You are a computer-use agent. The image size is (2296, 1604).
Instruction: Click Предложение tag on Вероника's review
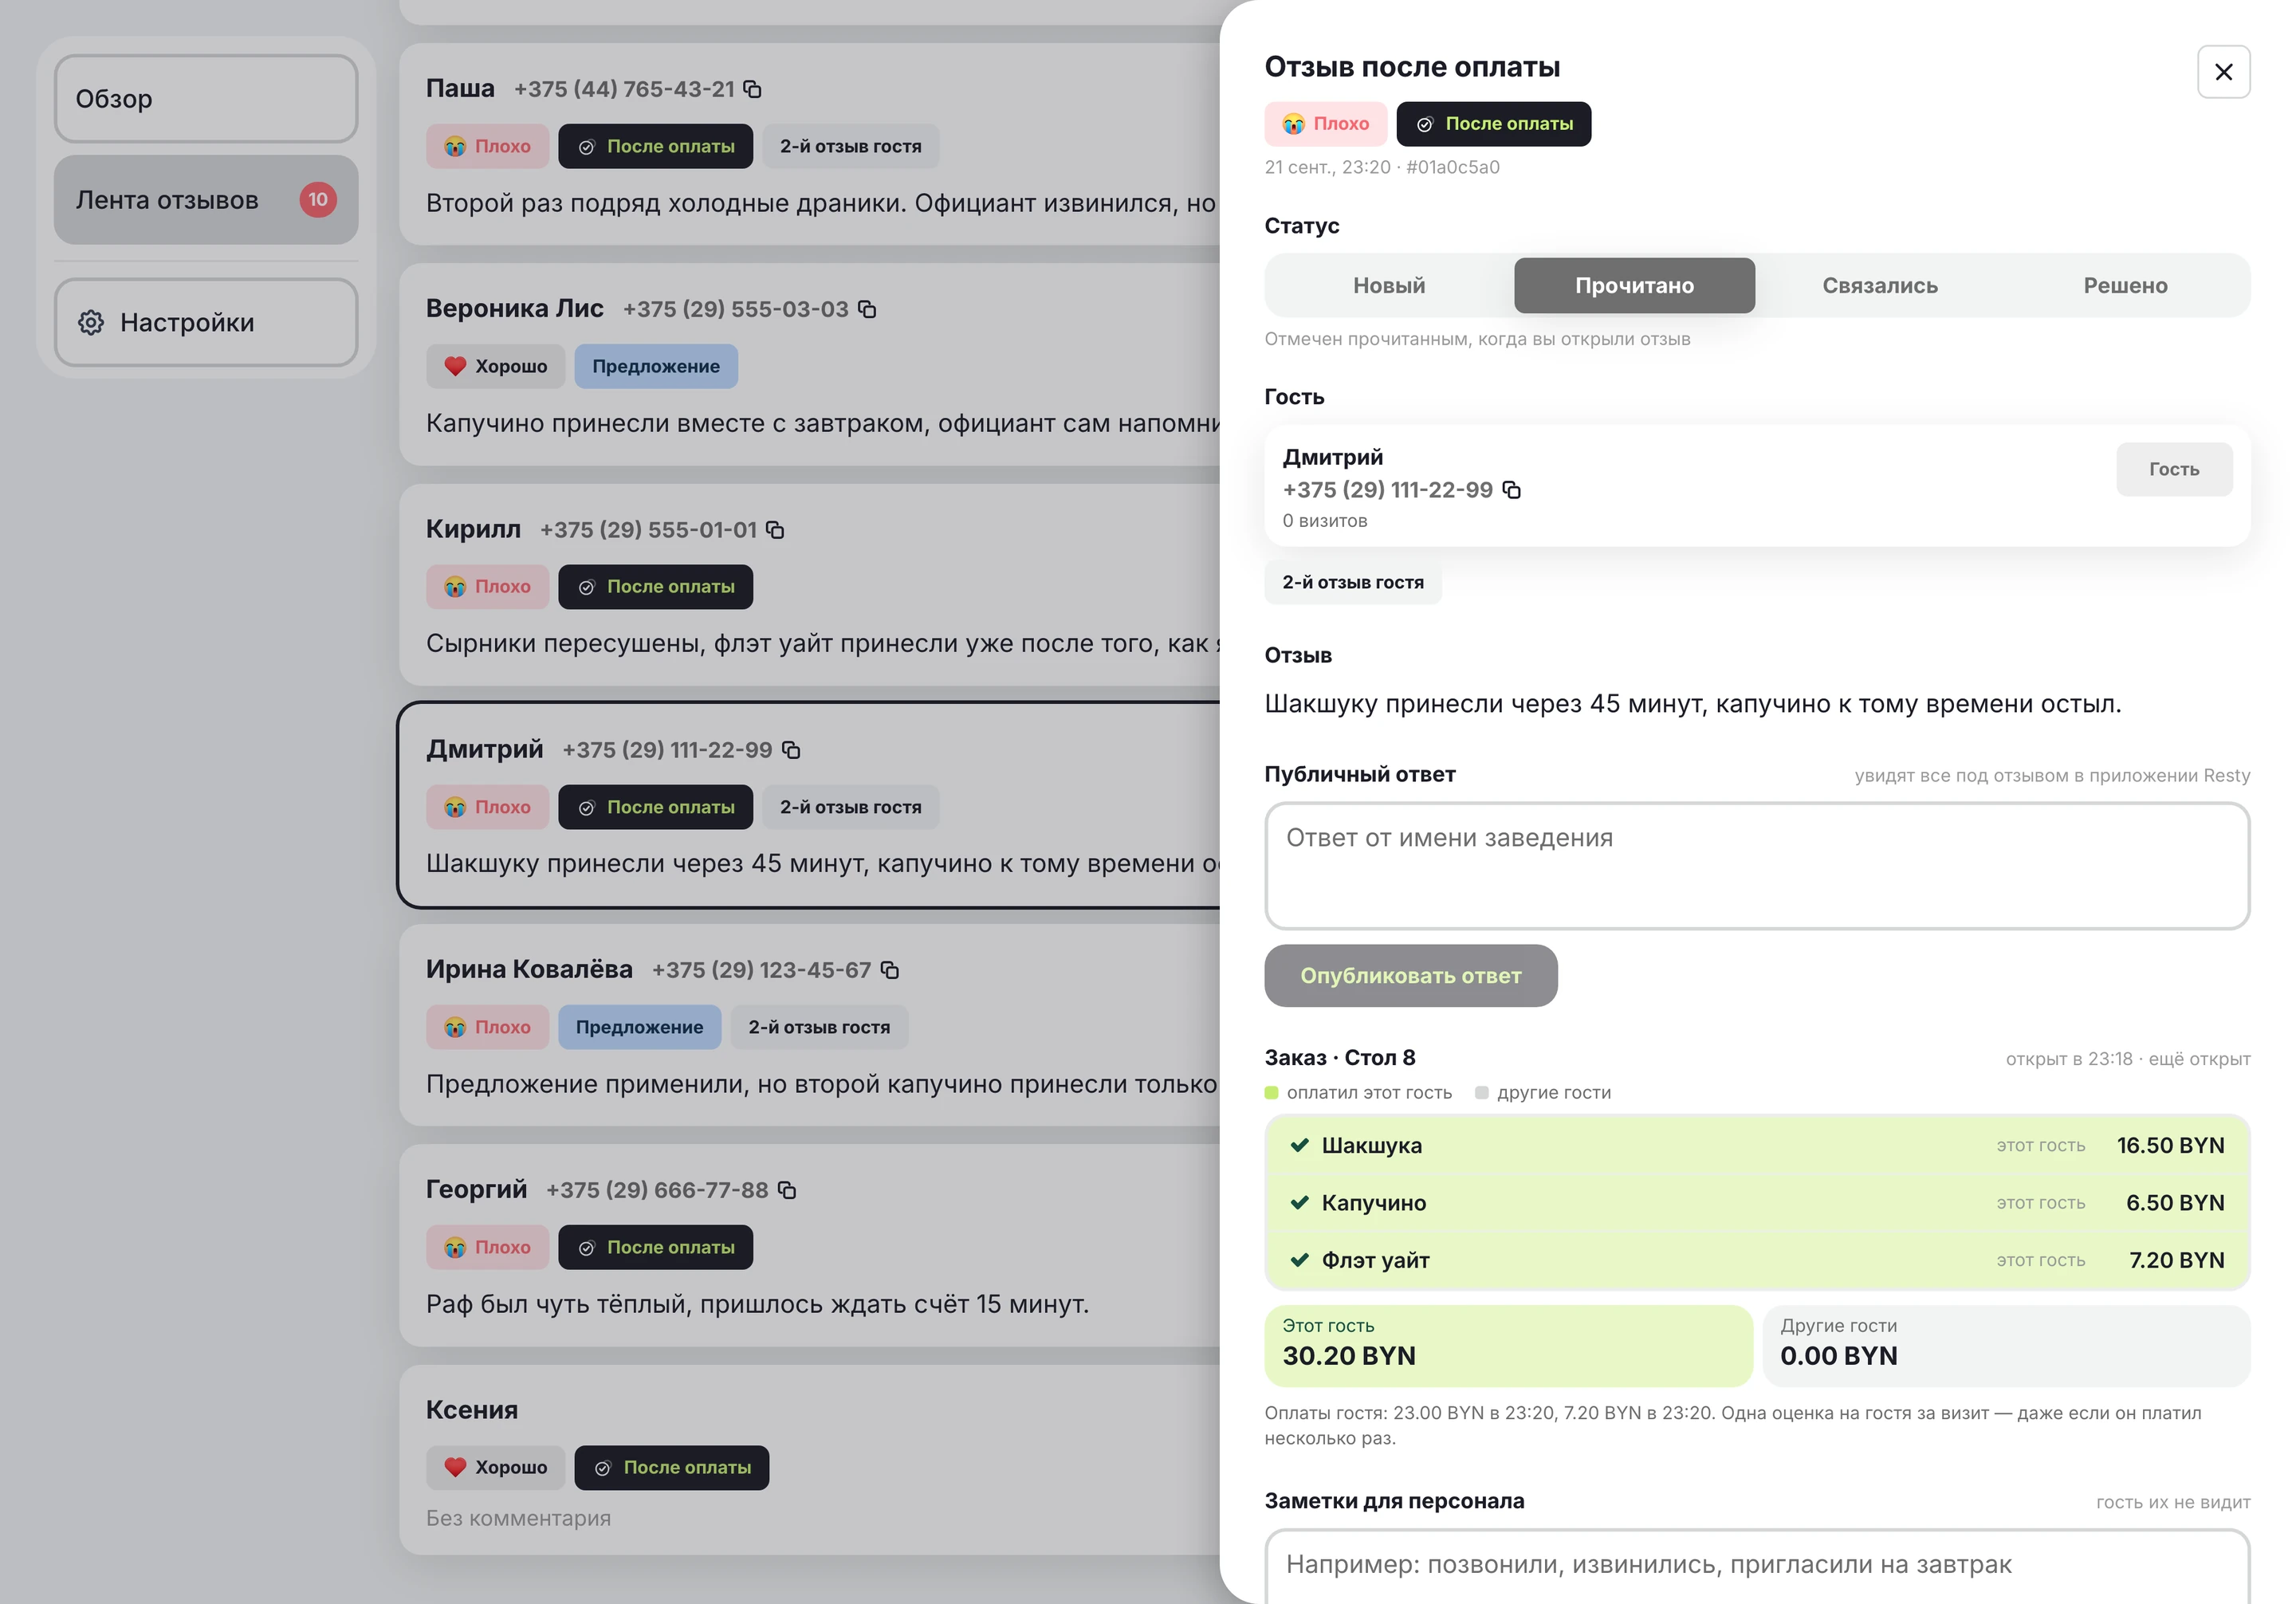(x=655, y=366)
